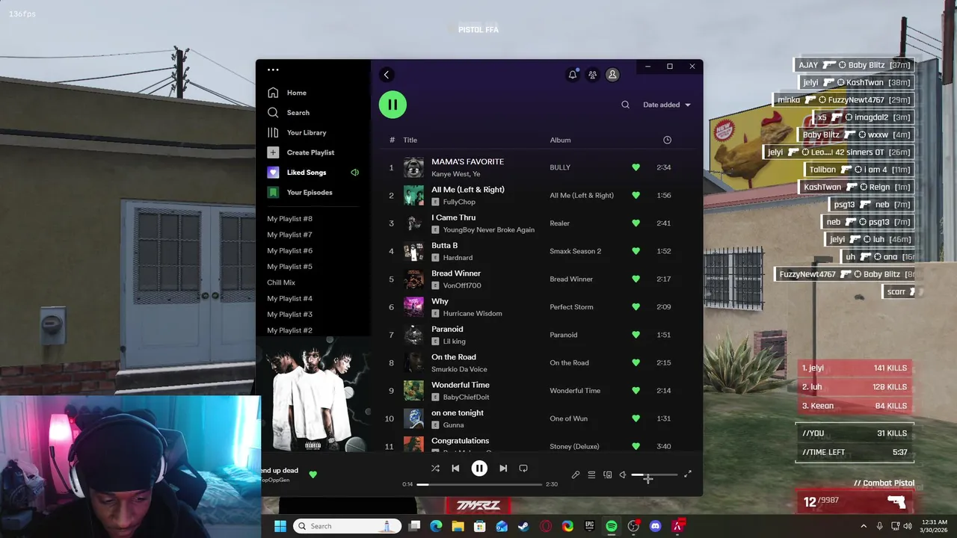Screen dimensions: 957x538
Task: Click the now-playing speaker icon beside Liked Songs
Action: click(x=355, y=173)
